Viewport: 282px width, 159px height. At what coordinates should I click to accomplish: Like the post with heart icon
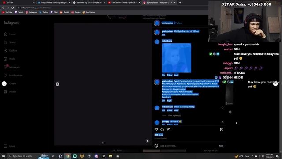point(156,129)
